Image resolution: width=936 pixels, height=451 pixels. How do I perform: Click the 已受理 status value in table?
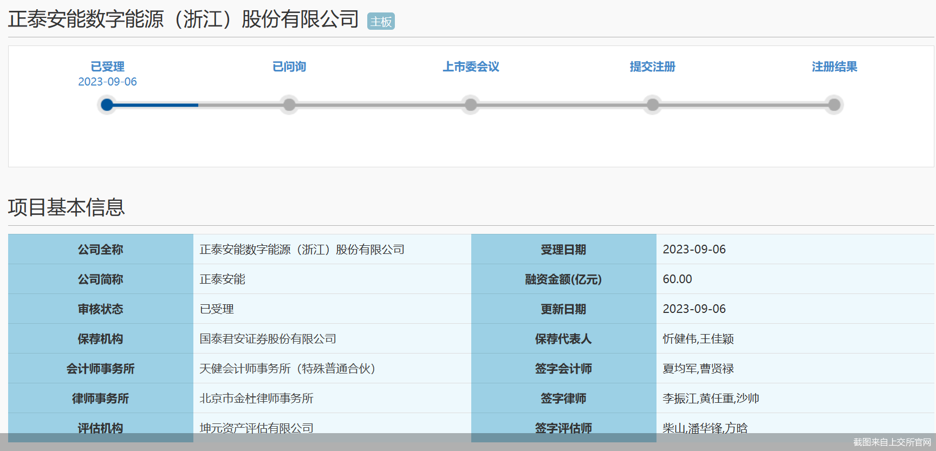pyautogui.click(x=217, y=309)
